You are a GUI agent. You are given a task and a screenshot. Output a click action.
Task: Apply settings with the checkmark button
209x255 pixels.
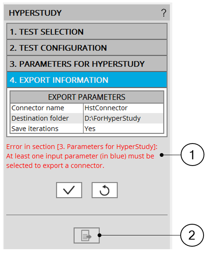69,190
